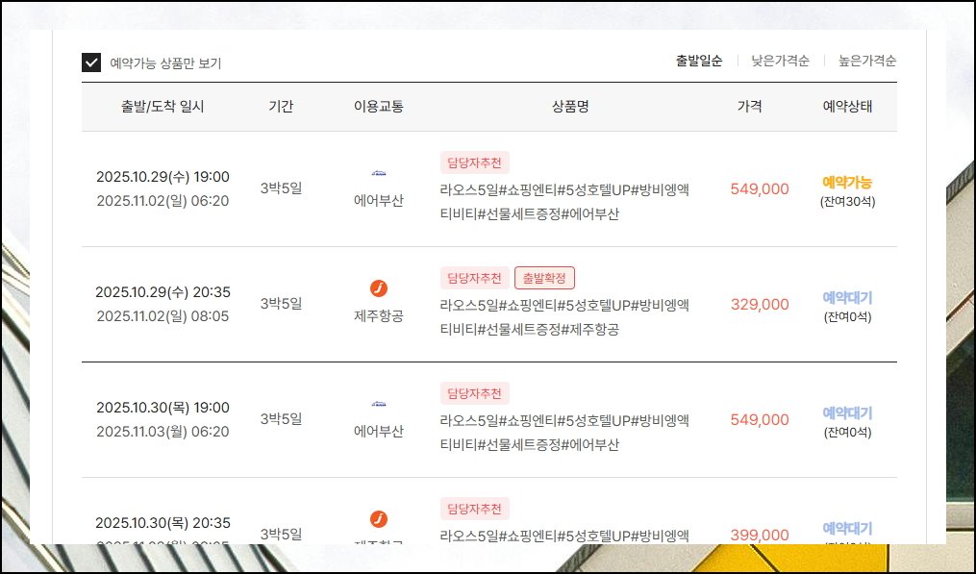Click 3박5일 in 10.29 19:00 row
Image resolution: width=976 pixels, height=574 pixels.
[x=281, y=188]
